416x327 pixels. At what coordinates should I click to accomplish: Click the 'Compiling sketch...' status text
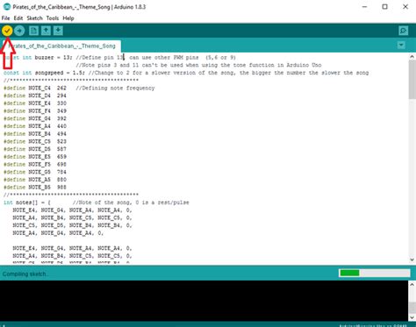point(25,274)
